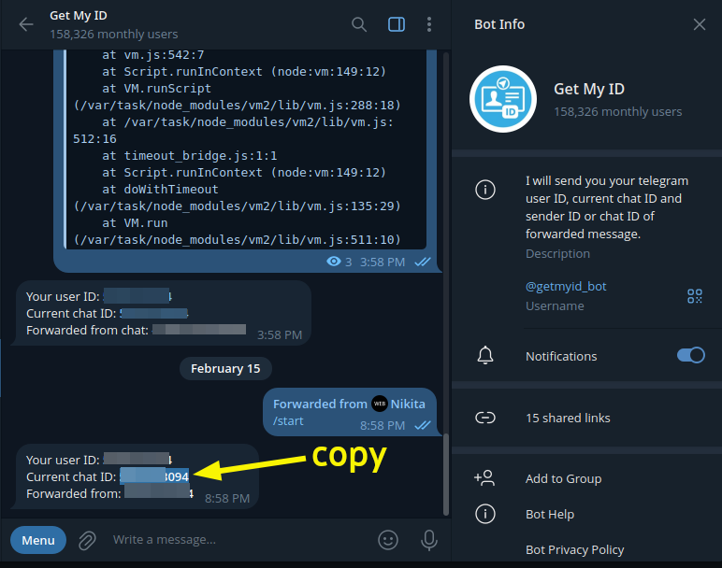
Task: Click the shared links chain icon
Action: pyautogui.click(x=485, y=418)
